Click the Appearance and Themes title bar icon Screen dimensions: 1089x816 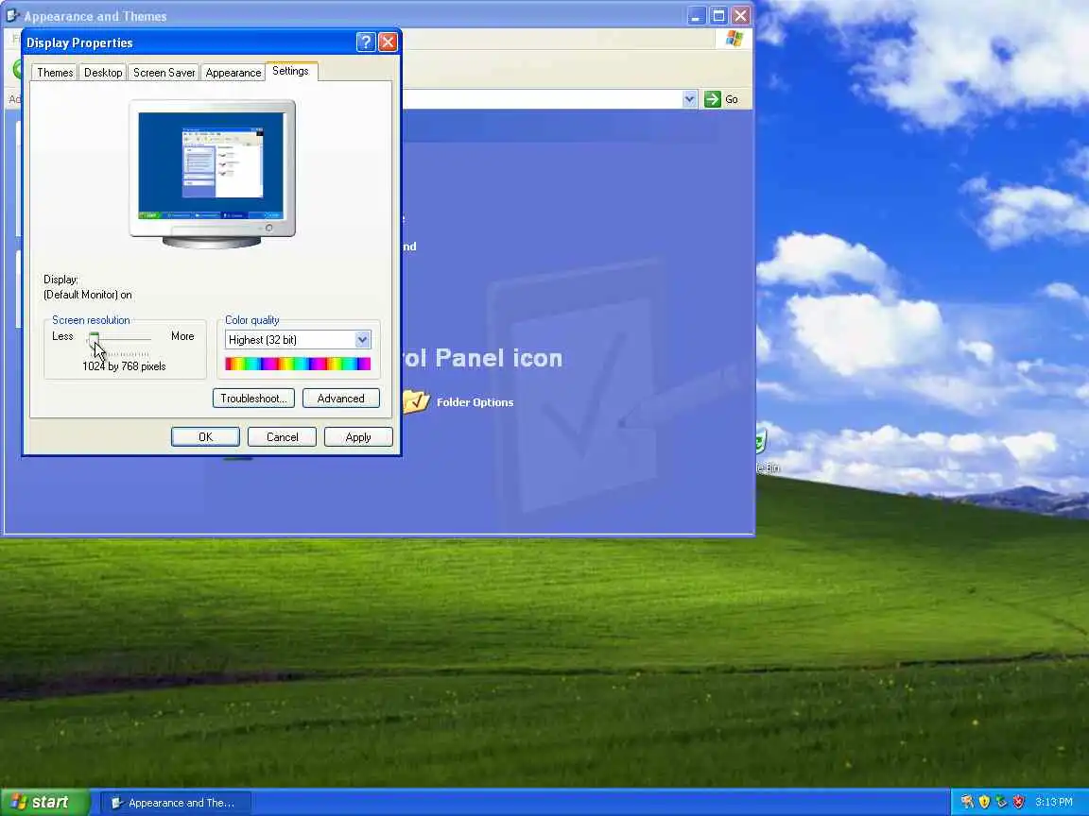pyautogui.click(x=12, y=15)
